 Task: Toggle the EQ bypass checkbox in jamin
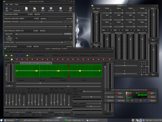[16, 80]
